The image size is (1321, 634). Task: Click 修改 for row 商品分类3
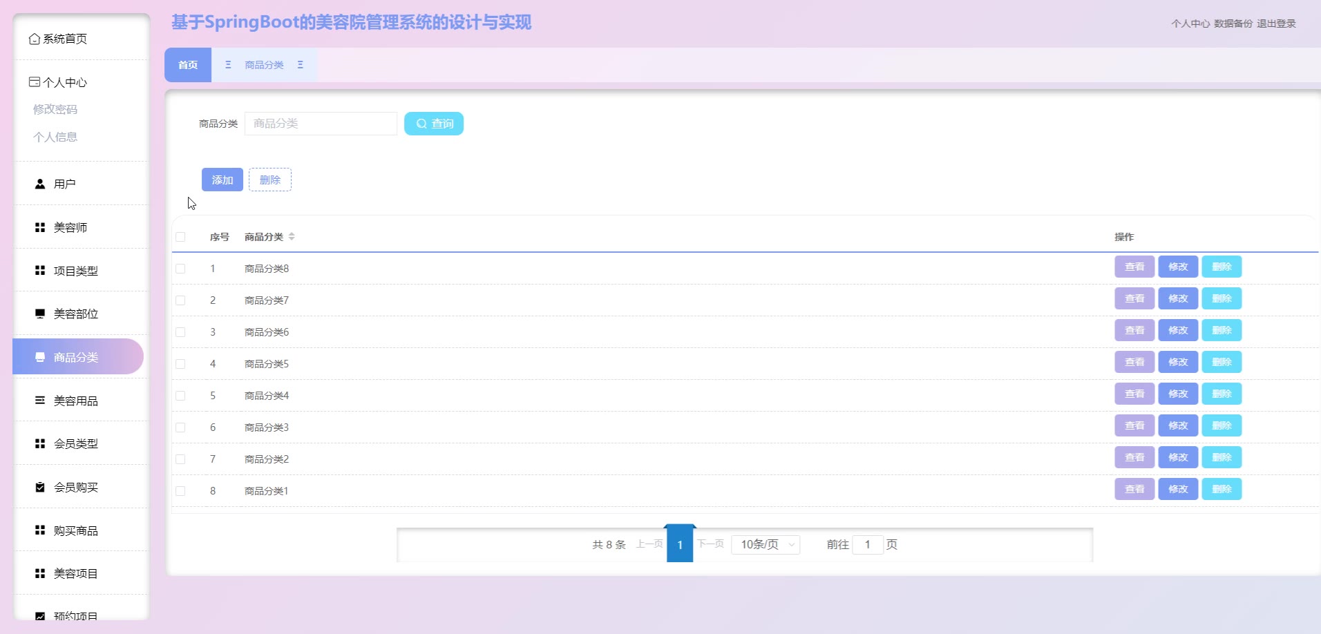tap(1178, 425)
